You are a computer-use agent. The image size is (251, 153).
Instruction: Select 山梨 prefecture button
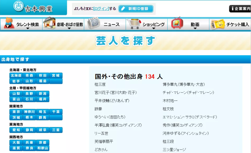[16, 94]
